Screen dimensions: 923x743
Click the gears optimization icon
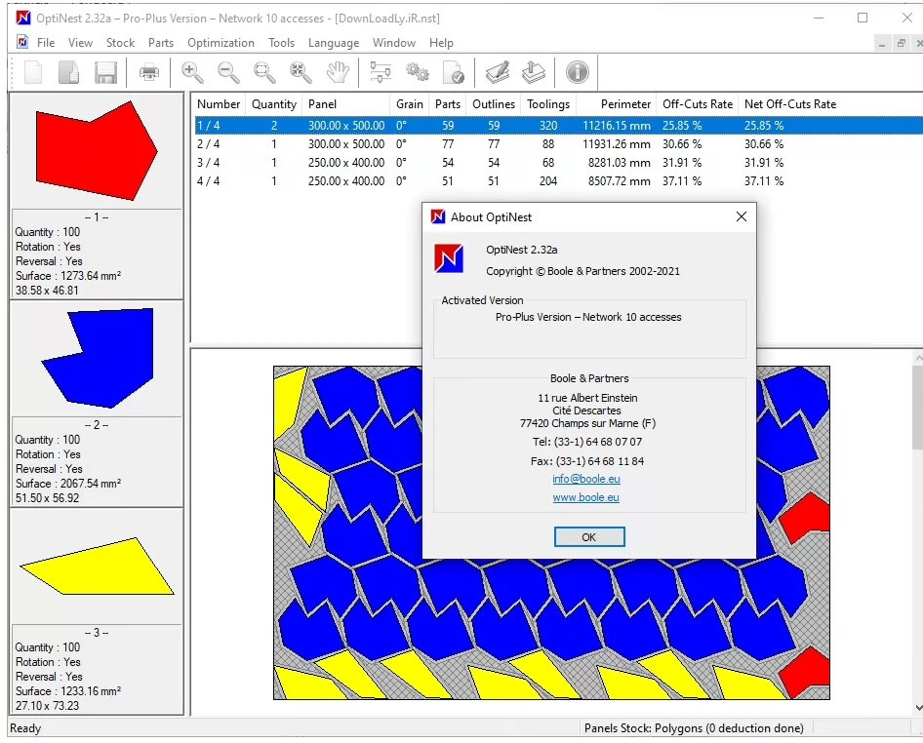(x=418, y=72)
